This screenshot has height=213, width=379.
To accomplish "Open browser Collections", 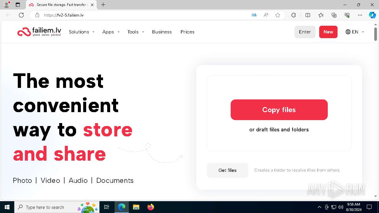I will click(x=334, y=15).
